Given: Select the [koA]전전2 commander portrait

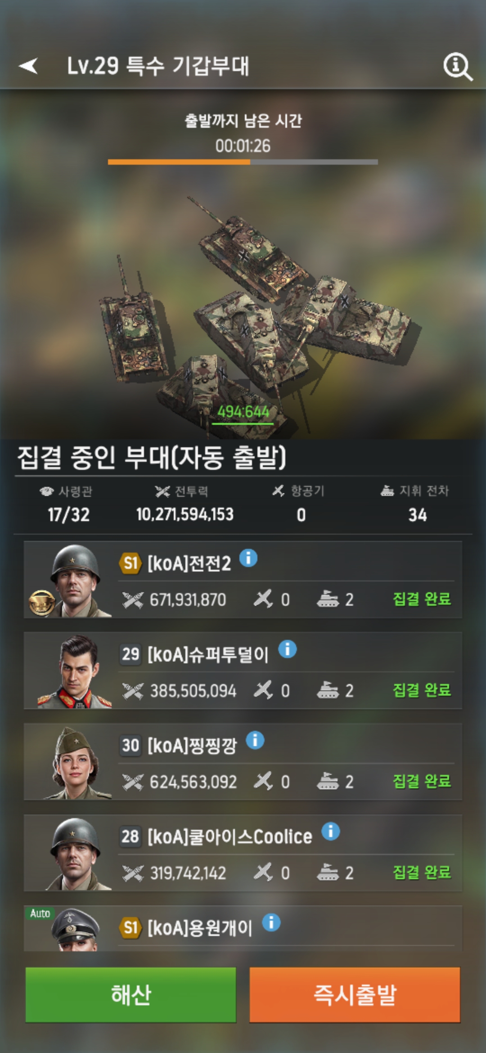Looking at the screenshot, I should 74,580.
